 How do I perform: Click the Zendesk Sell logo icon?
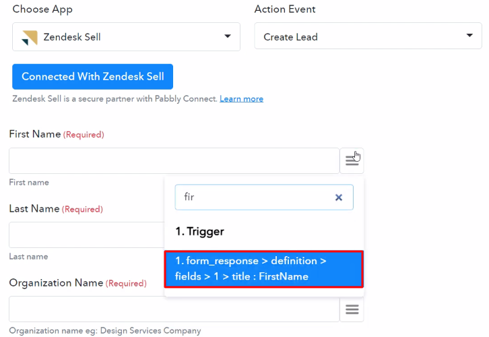[x=30, y=38]
